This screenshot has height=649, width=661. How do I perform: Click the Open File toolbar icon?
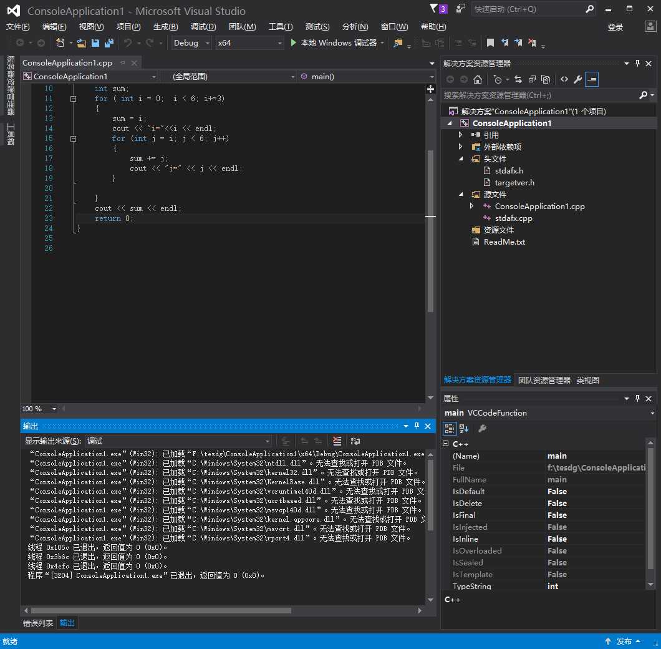(81, 42)
